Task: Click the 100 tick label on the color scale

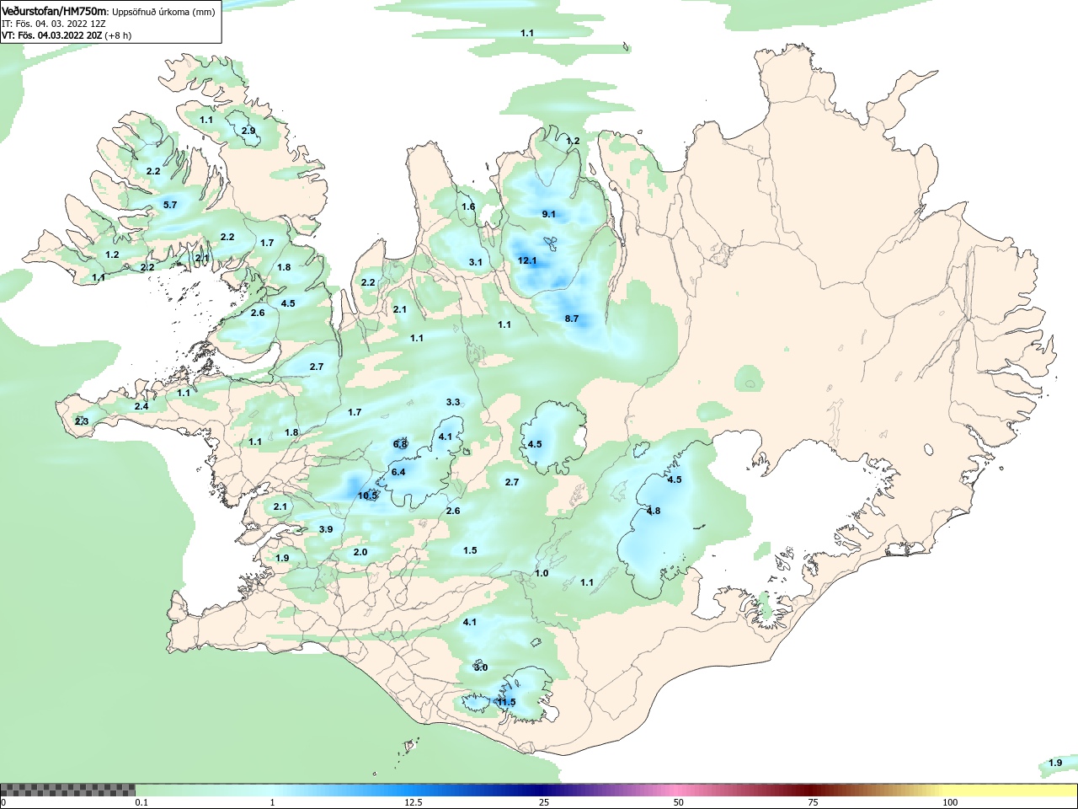Action: click(x=950, y=802)
